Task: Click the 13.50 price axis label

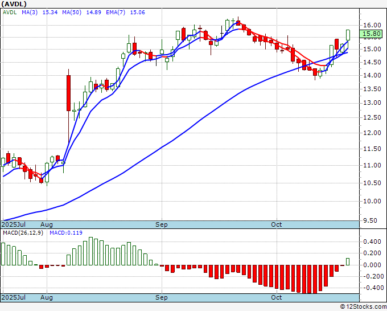Action: 372,89
